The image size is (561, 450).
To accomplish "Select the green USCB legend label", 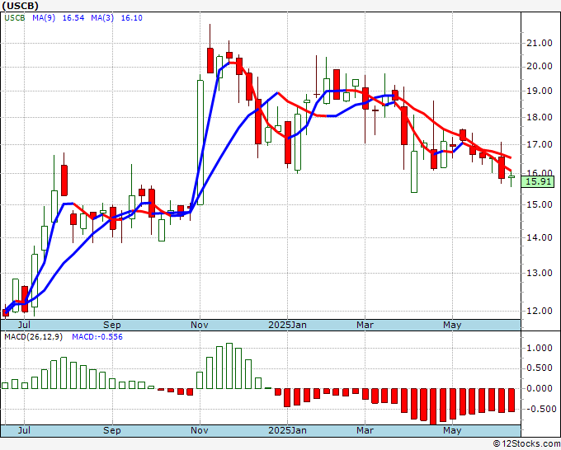I will (x=15, y=18).
